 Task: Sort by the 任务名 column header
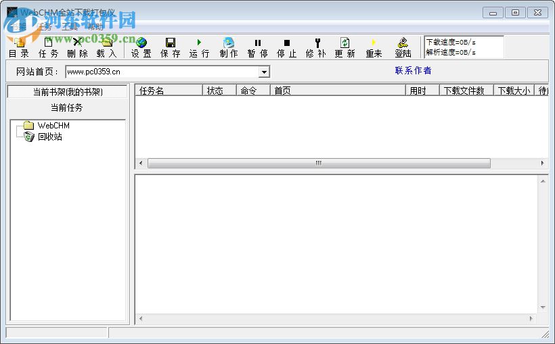pos(169,91)
